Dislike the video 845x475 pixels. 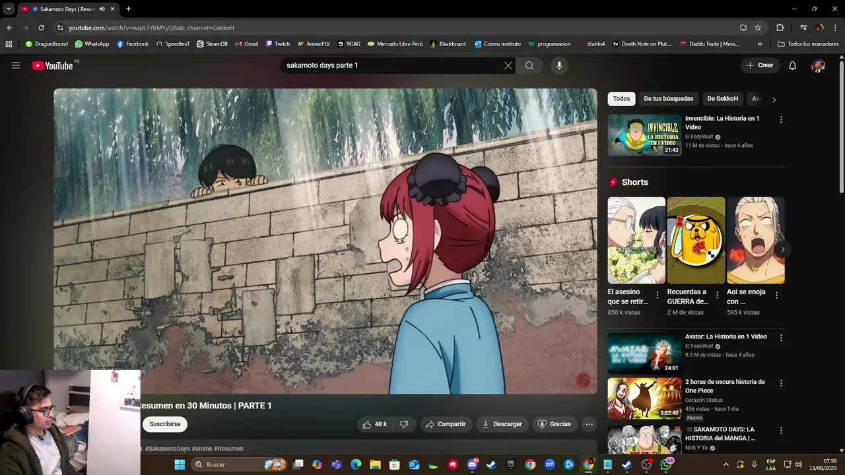[x=404, y=424]
